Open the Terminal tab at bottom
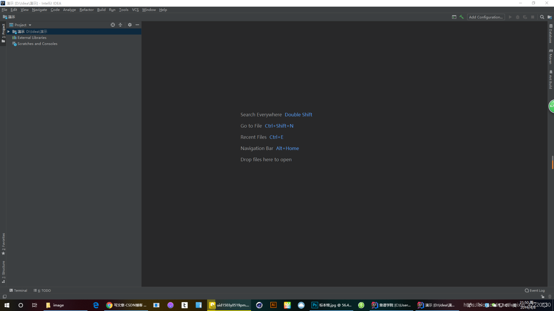554x311 pixels. pos(18,291)
